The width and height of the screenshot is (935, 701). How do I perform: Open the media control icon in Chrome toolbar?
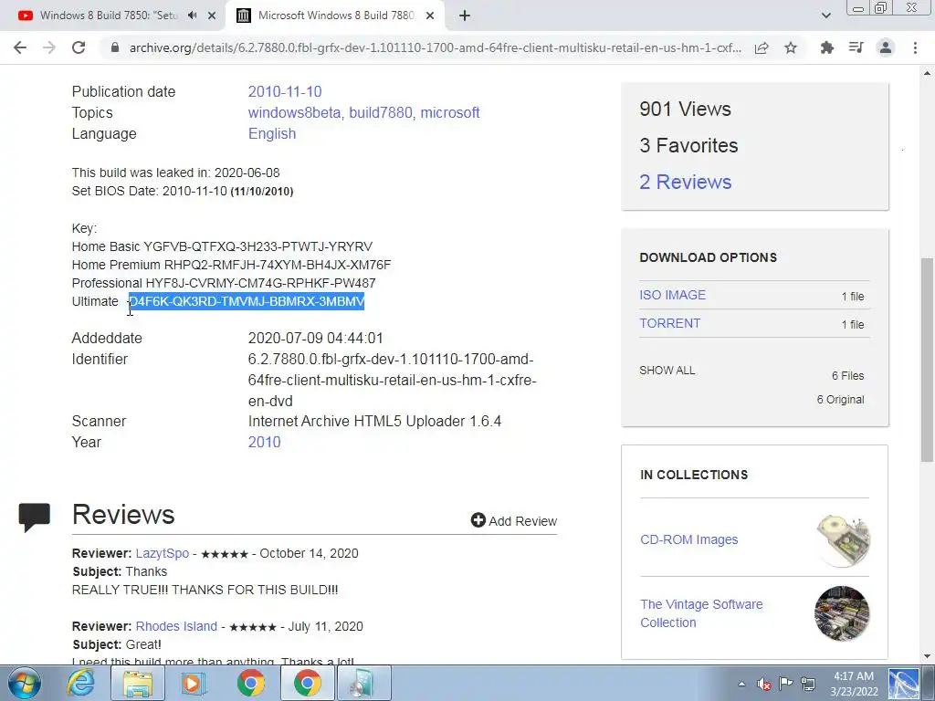856,47
